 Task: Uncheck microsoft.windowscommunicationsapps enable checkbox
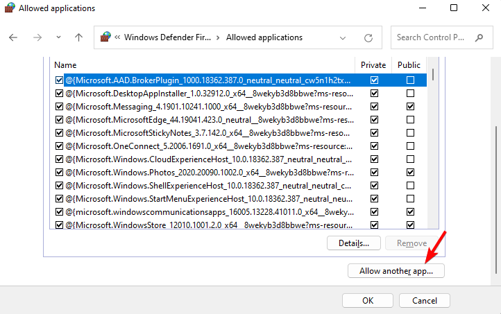point(59,212)
